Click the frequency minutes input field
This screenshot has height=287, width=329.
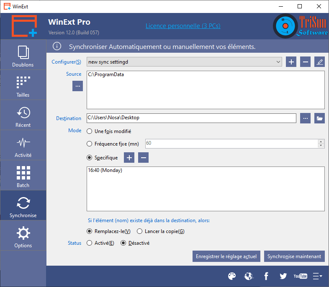tap(231, 143)
